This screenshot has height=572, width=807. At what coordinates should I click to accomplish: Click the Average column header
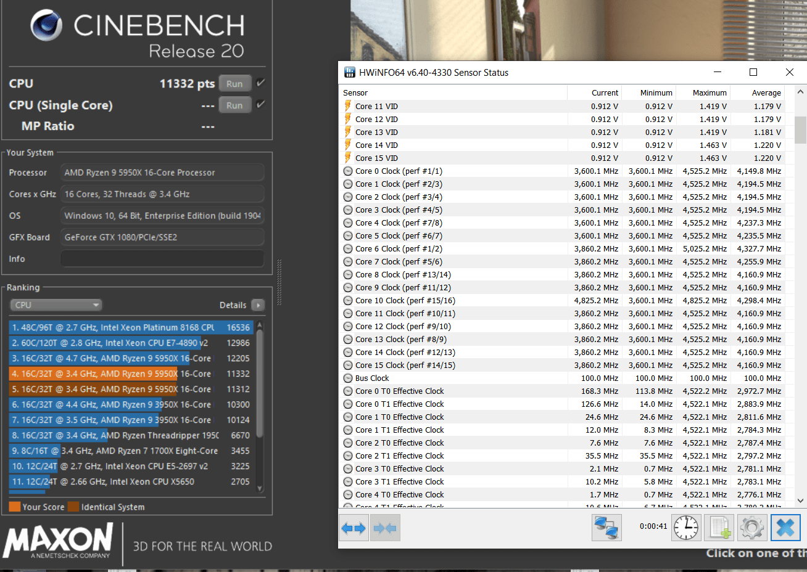pyautogui.click(x=758, y=92)
